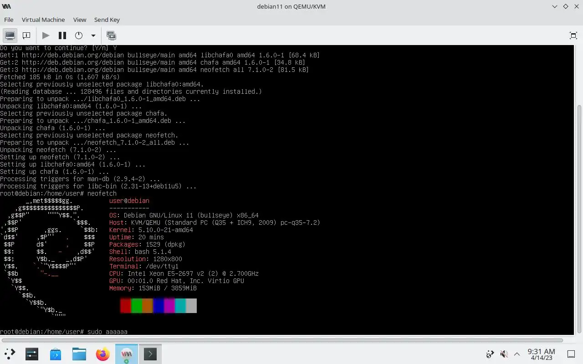Launch Firefox from the taskbar

coord(103,354)
